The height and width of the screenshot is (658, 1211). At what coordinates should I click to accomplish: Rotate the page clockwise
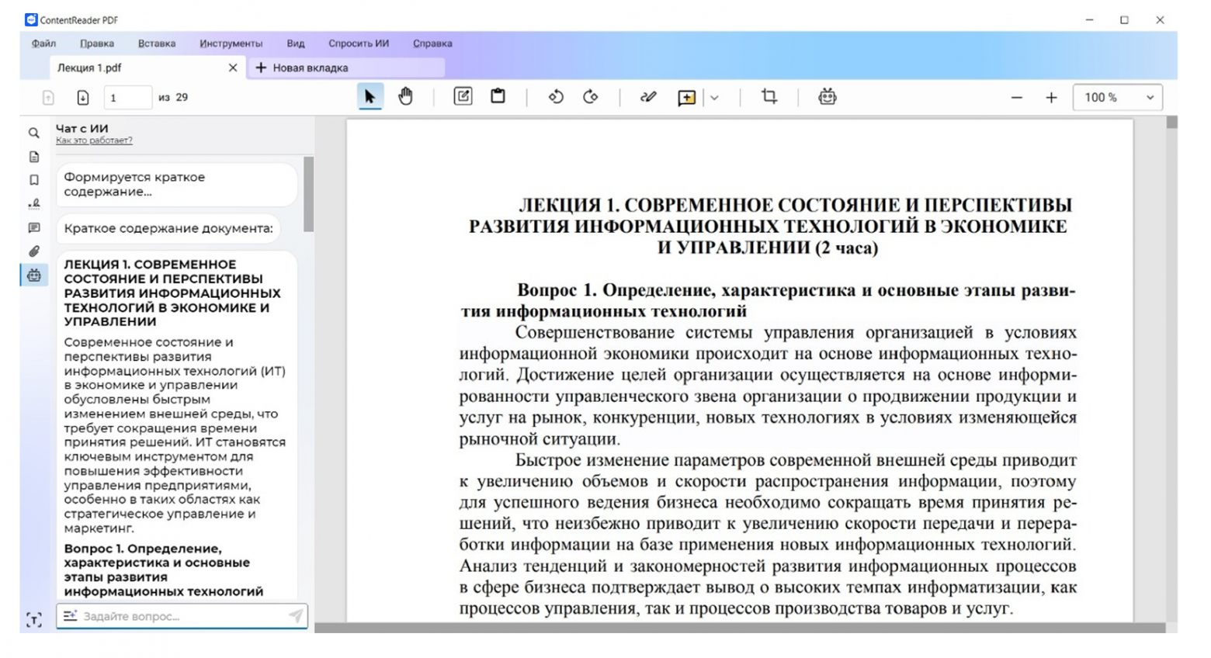pyautogui.click(x=591, y=95)
